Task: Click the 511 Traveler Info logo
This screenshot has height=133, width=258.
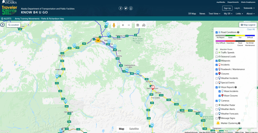Action: [9, 10]
